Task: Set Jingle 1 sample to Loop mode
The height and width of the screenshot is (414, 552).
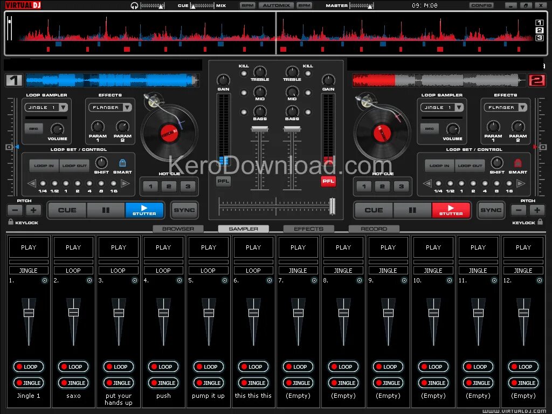Action: point(29,367)
